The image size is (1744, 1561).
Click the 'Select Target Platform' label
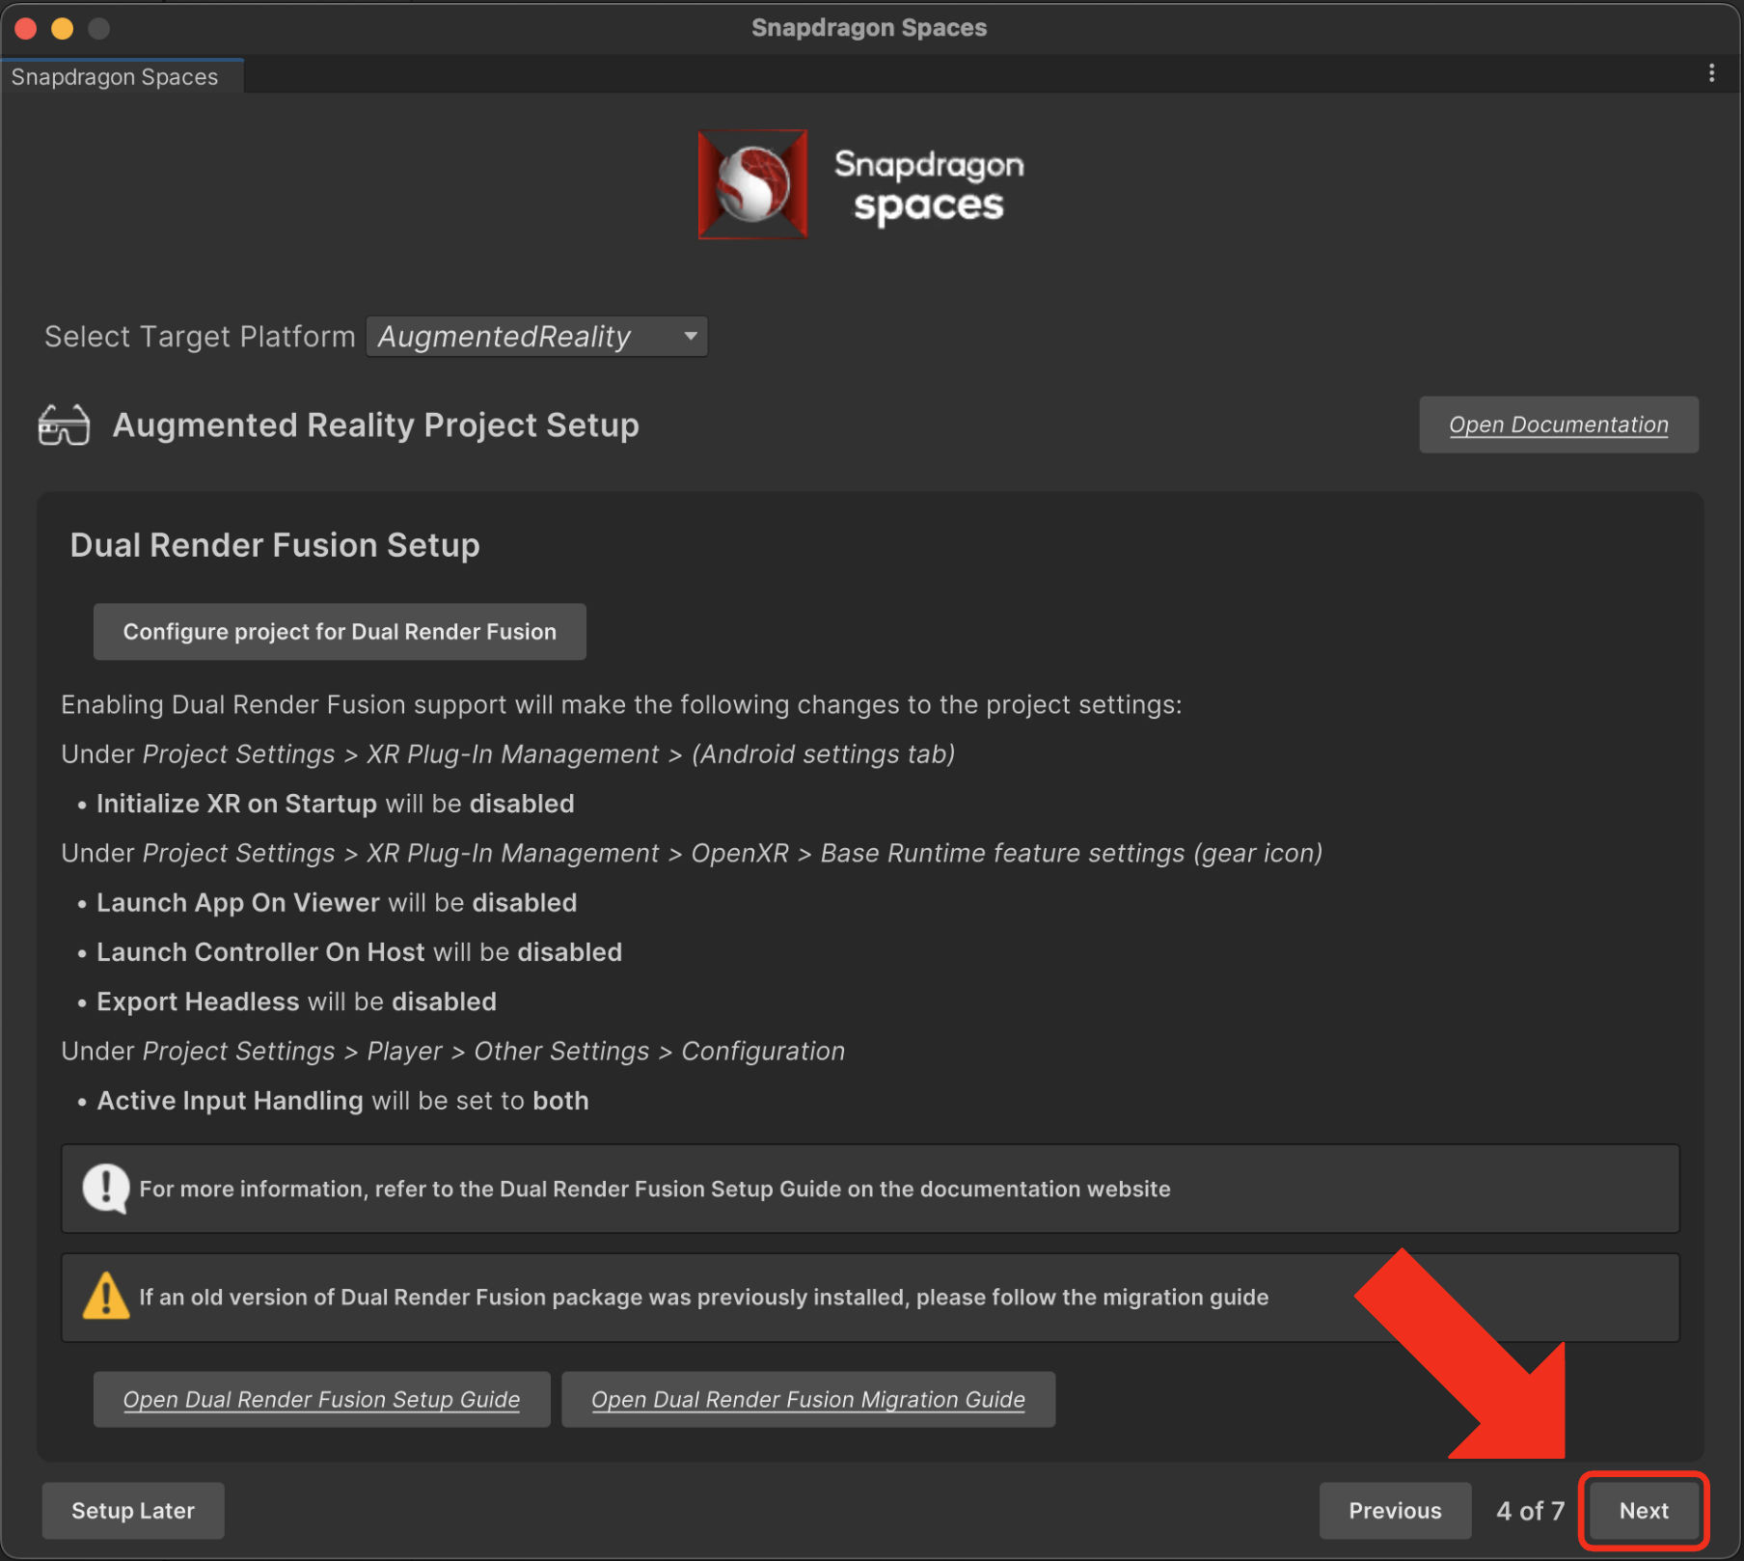coord(200,337)
